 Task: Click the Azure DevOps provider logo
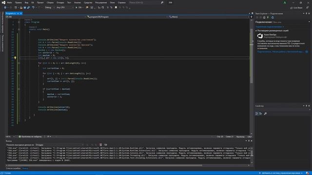pos(260,36)
